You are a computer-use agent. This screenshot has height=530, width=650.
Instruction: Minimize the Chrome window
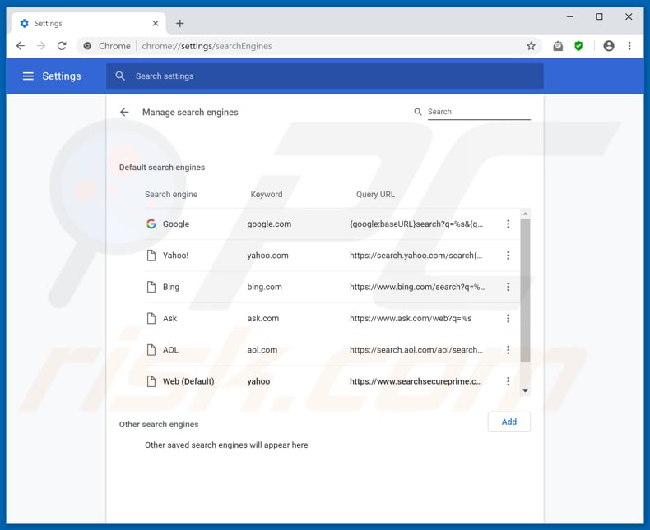tap(570, 17)
